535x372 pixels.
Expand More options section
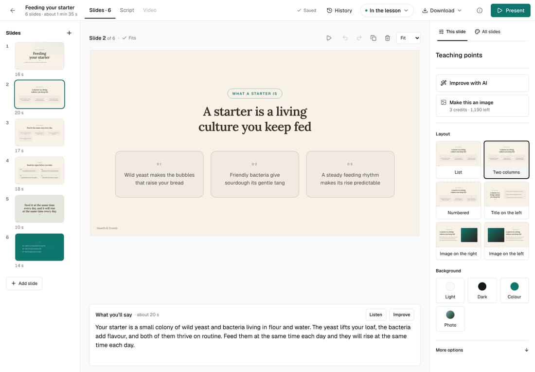click(x=482, y=350)
